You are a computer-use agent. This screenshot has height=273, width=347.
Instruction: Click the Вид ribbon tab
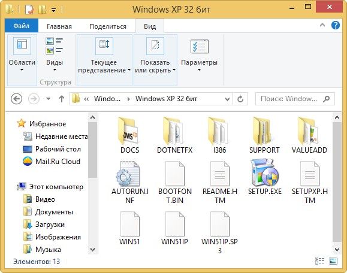click(x=150, y=26)
